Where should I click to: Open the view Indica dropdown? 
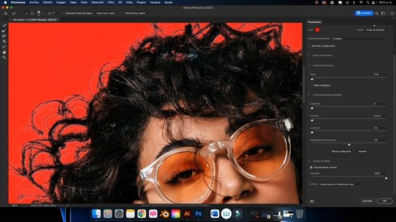click(x=378, y=30)
